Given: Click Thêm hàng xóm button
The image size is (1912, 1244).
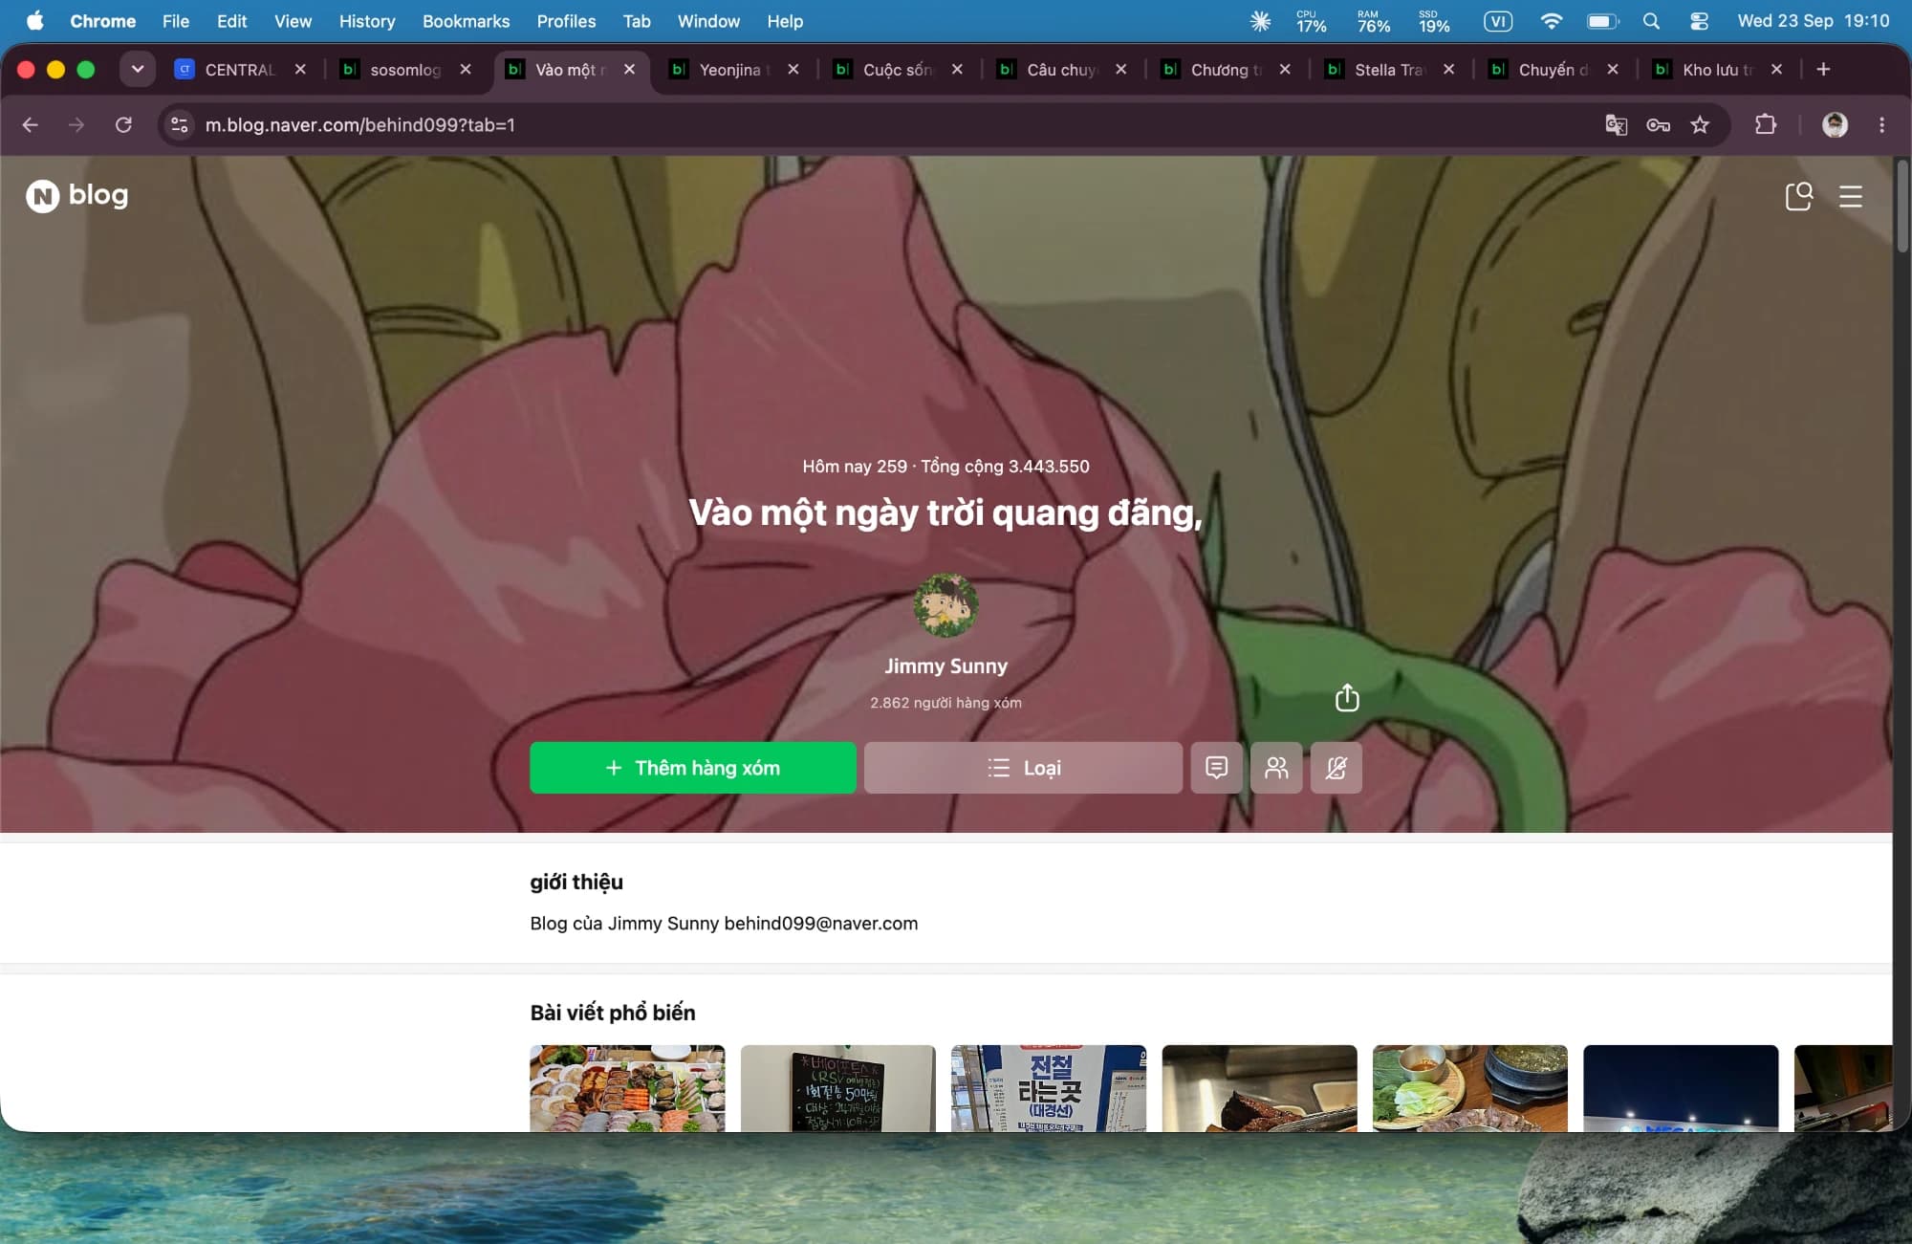Looking at the screenshot, I should coord(693,768).
